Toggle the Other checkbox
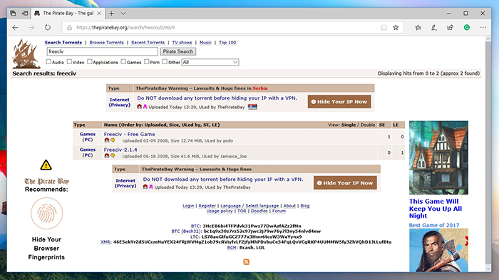Viewport: 499px width, 280px height. point(165,62)
